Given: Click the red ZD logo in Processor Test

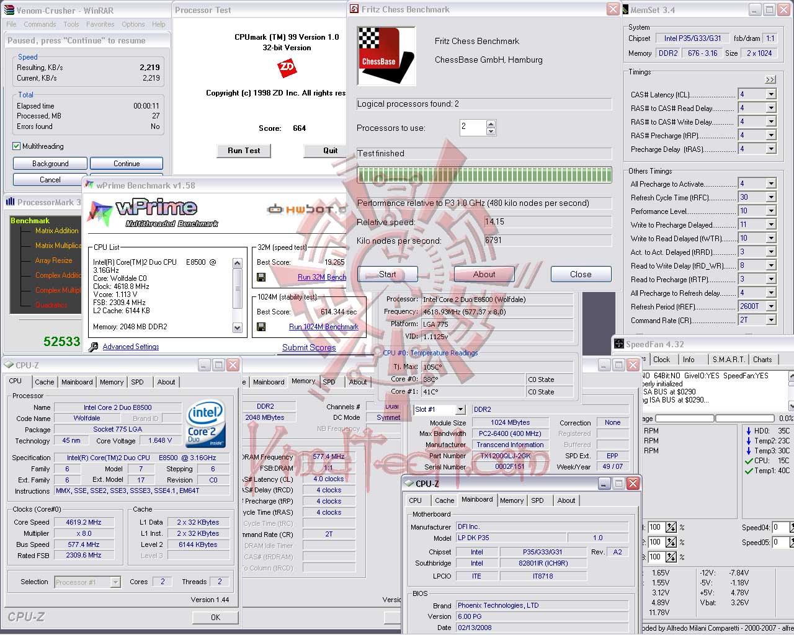Looking at the screenshot, I should coord(287,67).
